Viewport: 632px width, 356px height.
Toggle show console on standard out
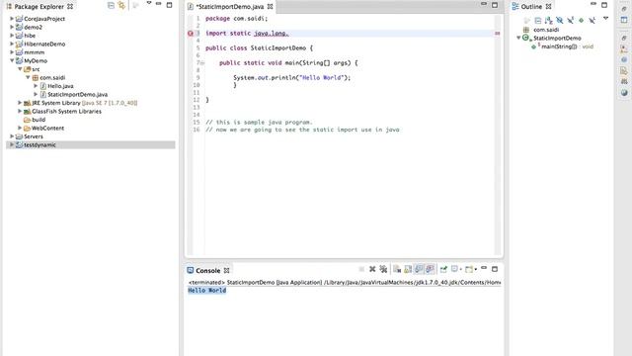419,269
